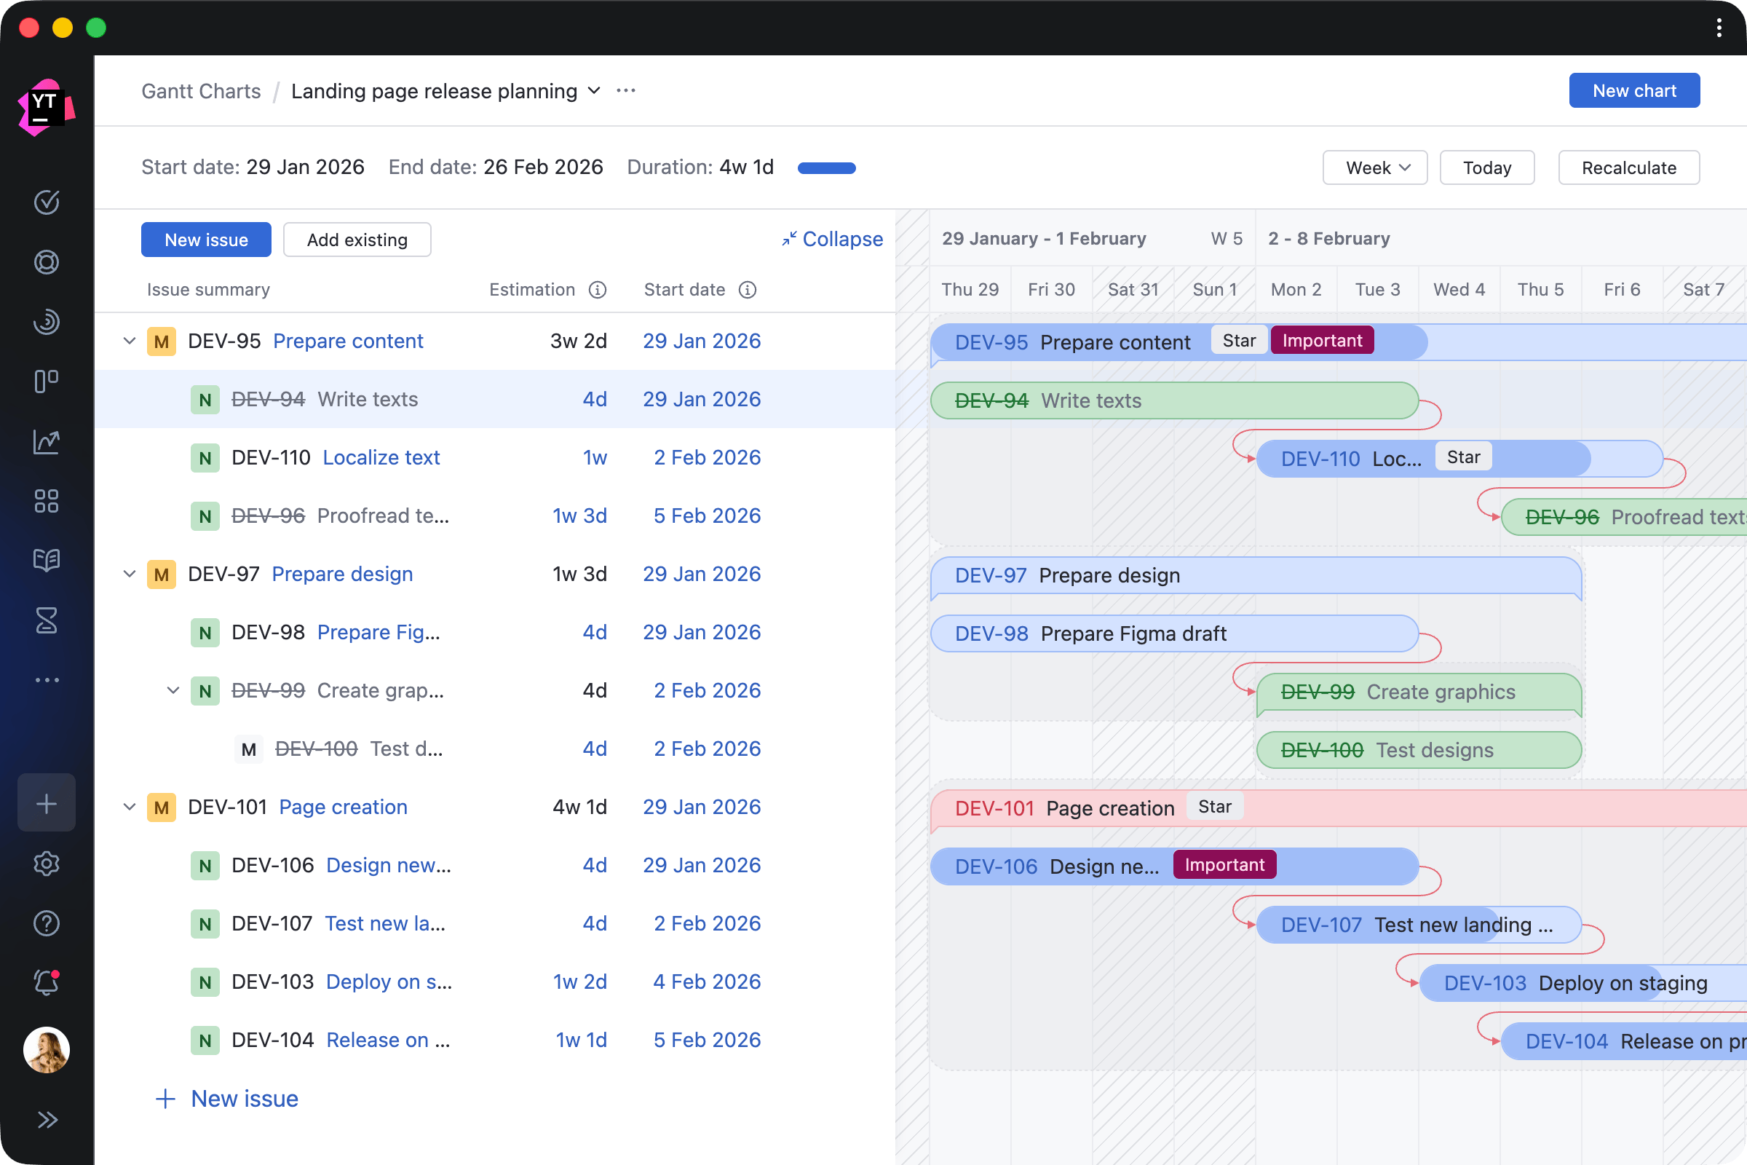The image size is (1747, 1165).
Task: Click the plus New issue link at bottom
Action: (x=226, y=1098)
